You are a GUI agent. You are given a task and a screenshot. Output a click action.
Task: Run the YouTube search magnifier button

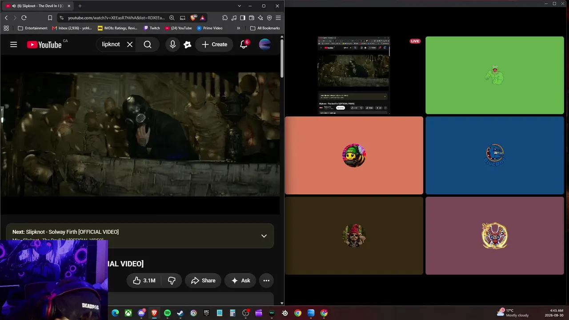tap(148, 44)
